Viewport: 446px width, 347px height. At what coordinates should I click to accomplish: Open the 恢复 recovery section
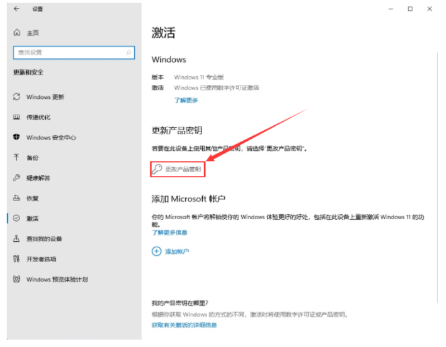click(32, 198)
